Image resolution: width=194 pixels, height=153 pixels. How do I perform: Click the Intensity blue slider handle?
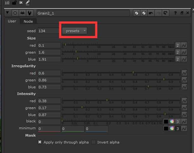(165, 114)
